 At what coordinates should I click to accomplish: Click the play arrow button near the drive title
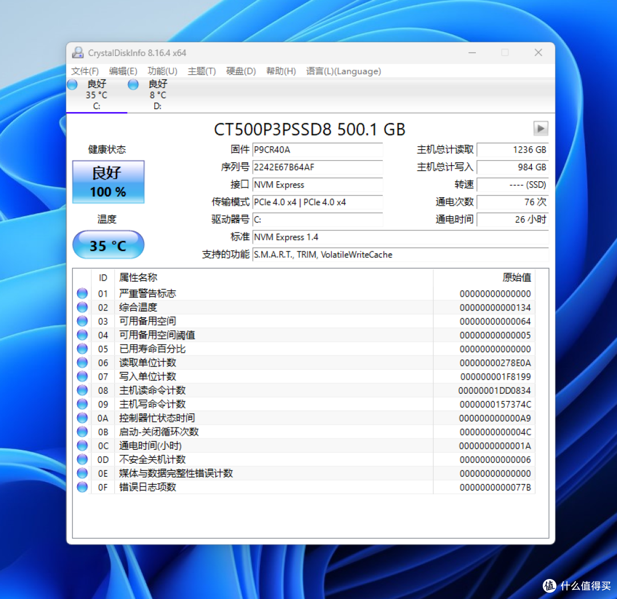(x=540, y=128)
